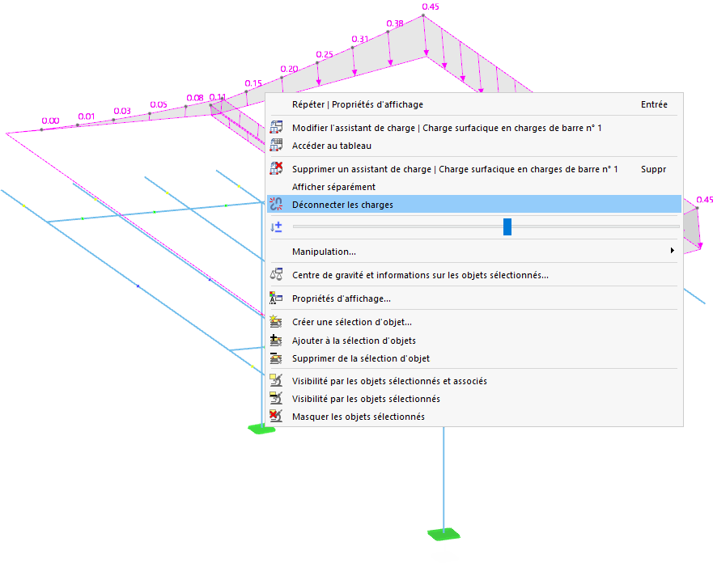Screen dimensions: 713x563
Task: Click the Déconnecter les charges link icon
Action: click(x=276, y=205)
